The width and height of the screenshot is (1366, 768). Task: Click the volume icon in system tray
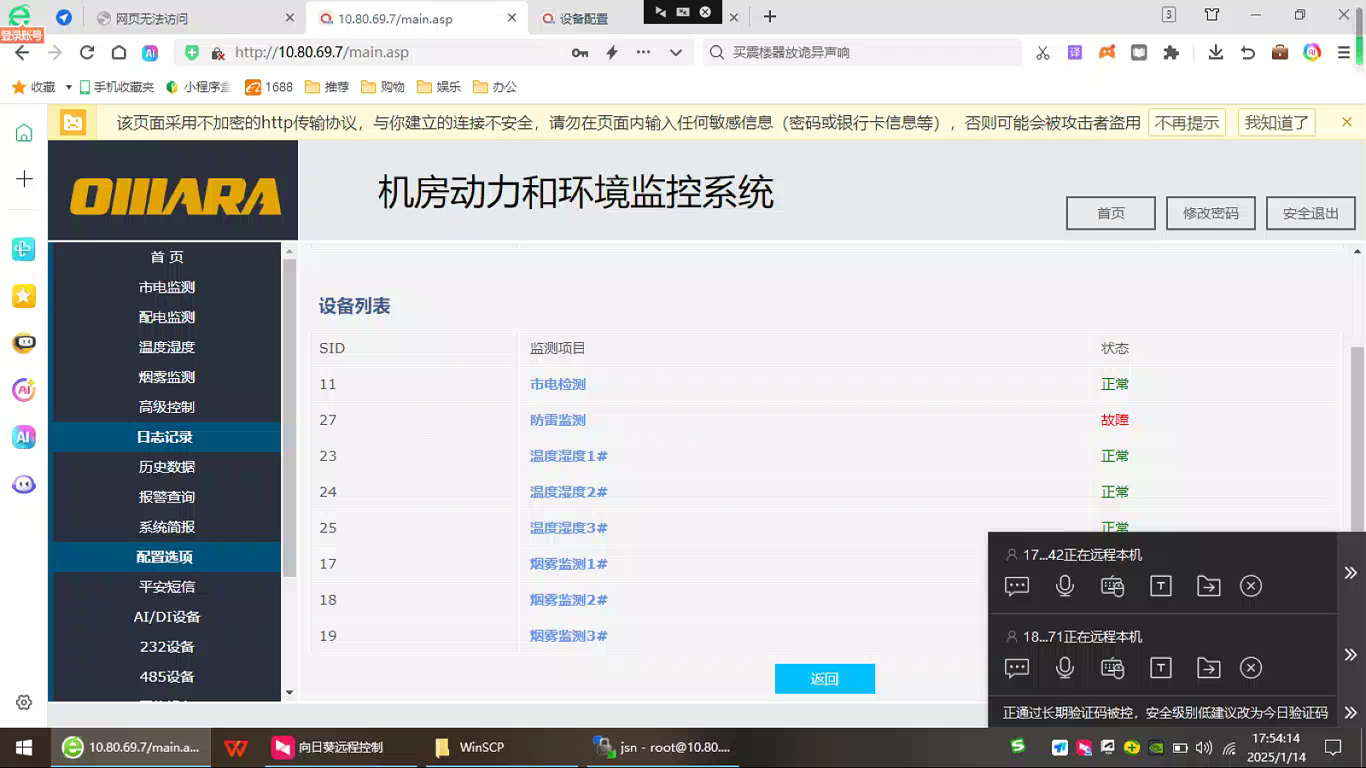pos(1204,748)
